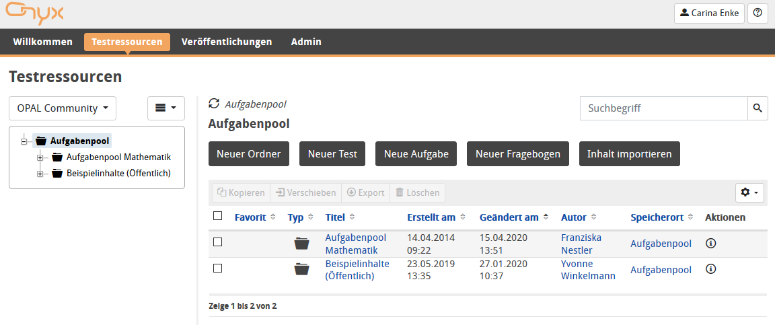Click the refresh icon beside Aufgabenpool breadcrumb
Viewport: 775px width, 325px height.
click(x=213, y=104)
